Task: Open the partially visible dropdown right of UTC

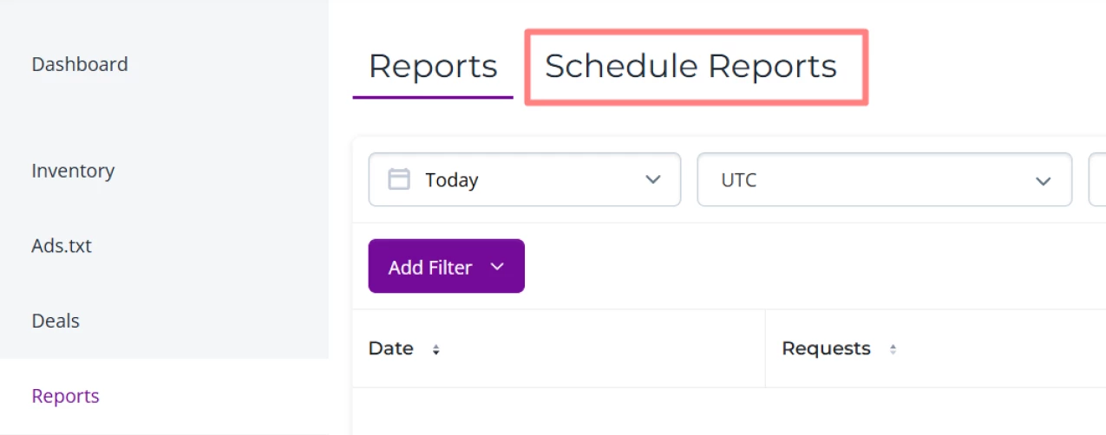Action: click(x=1097, y=180)
